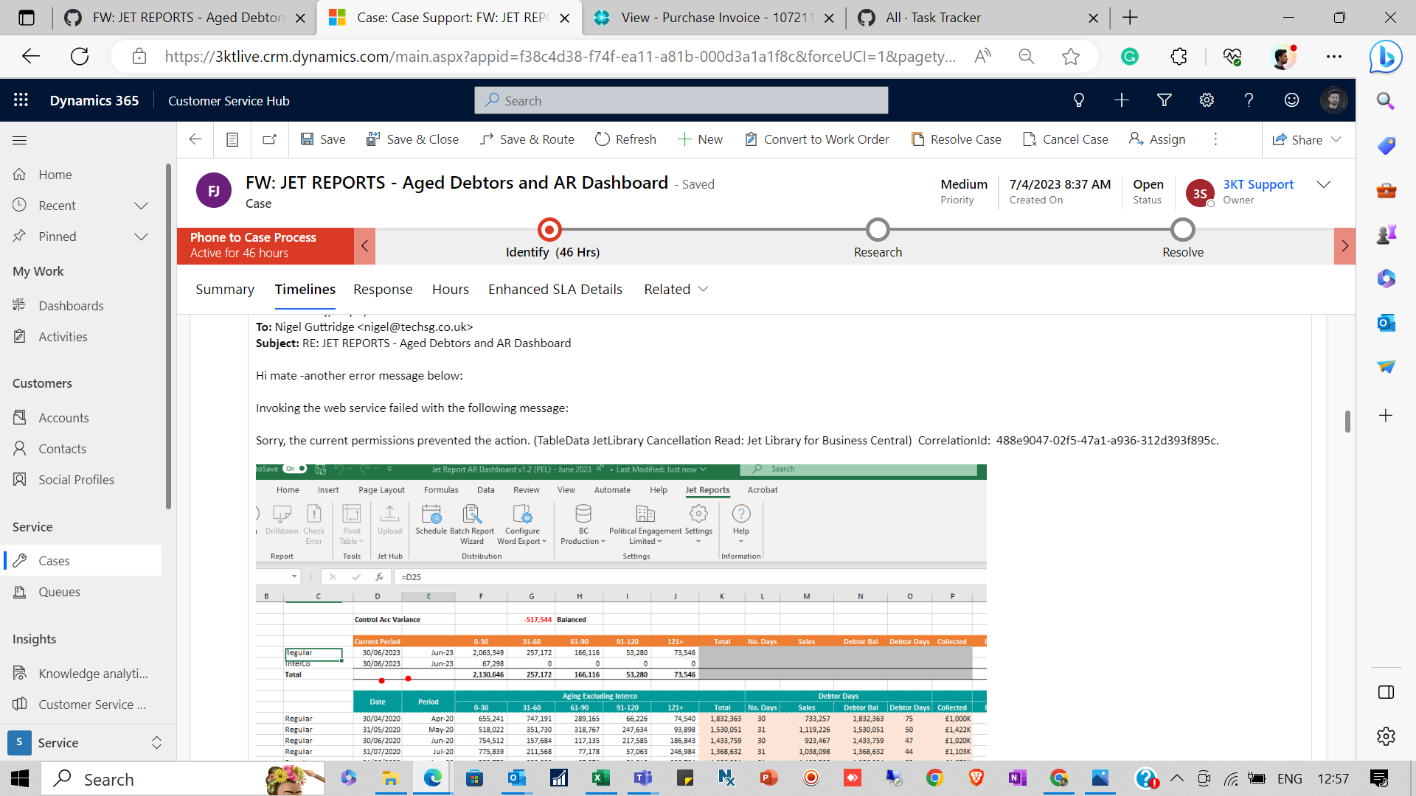Refresh the case record
This screenshot has height=796, width=1416.
click(x=625, y=139)
